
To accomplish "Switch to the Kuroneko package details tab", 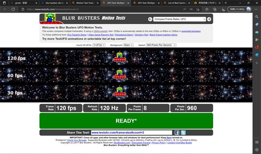I will pos(207,3).
